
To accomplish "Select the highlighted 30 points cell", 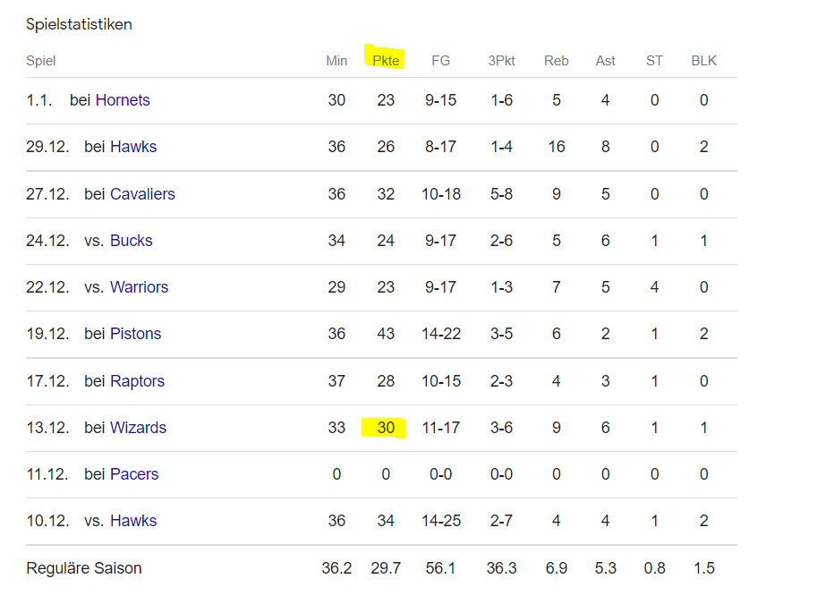I will point(386,428).
